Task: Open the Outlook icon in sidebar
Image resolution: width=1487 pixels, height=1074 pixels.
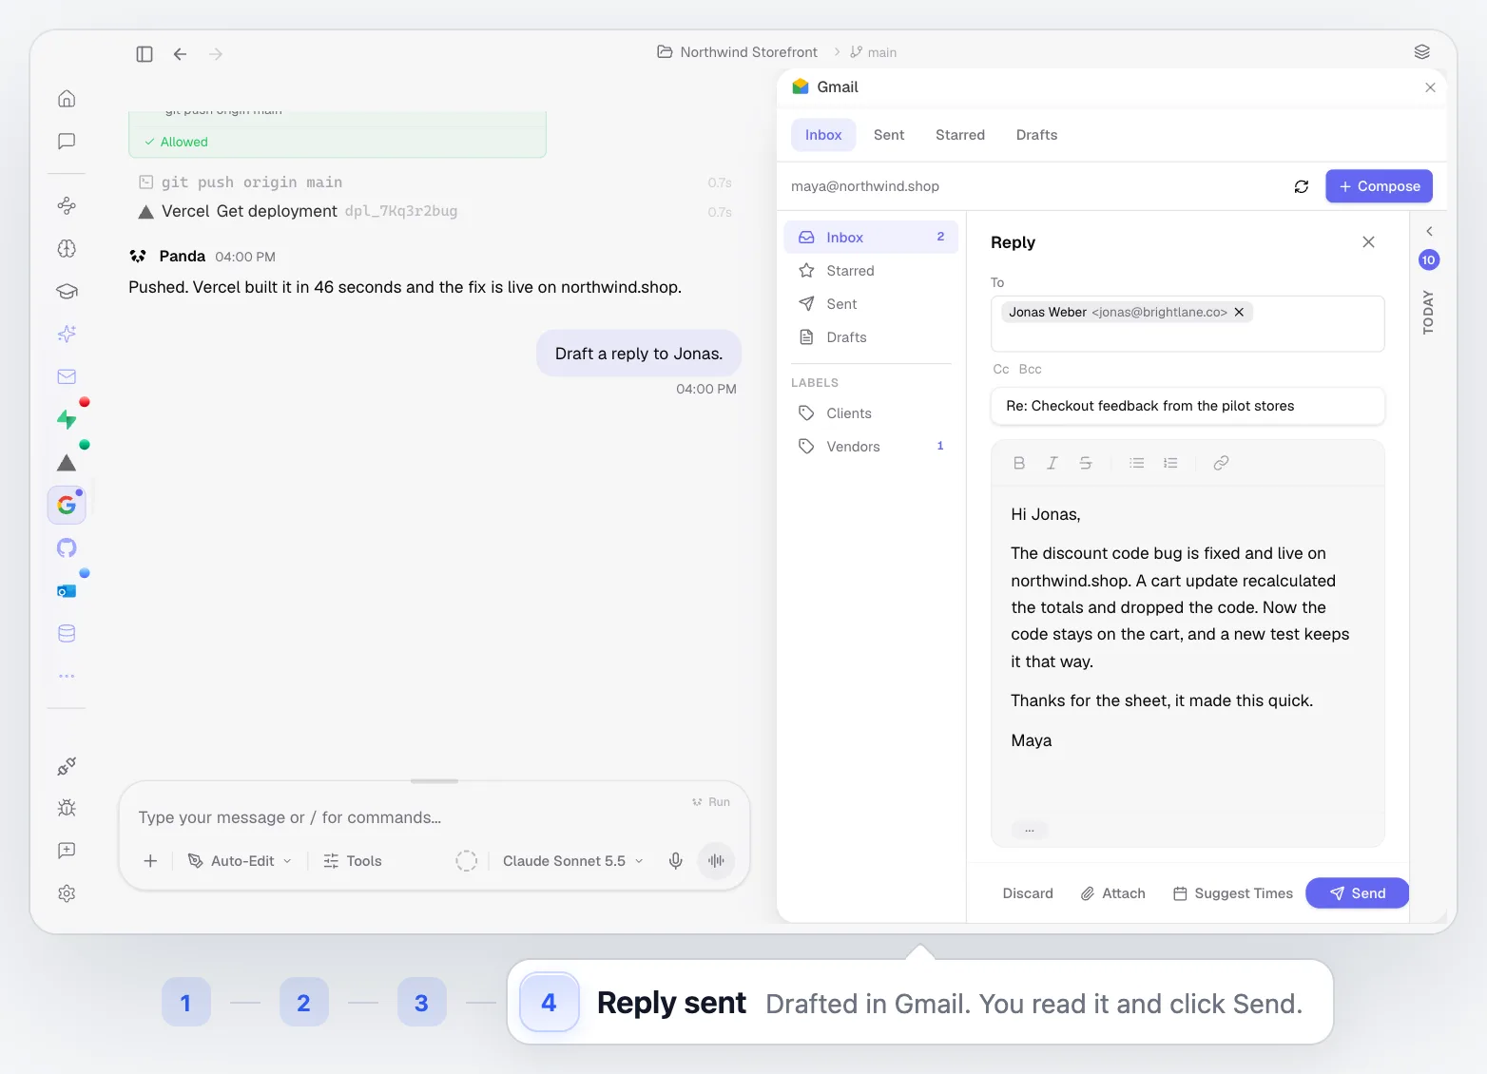Action: [x=67, y=591]
